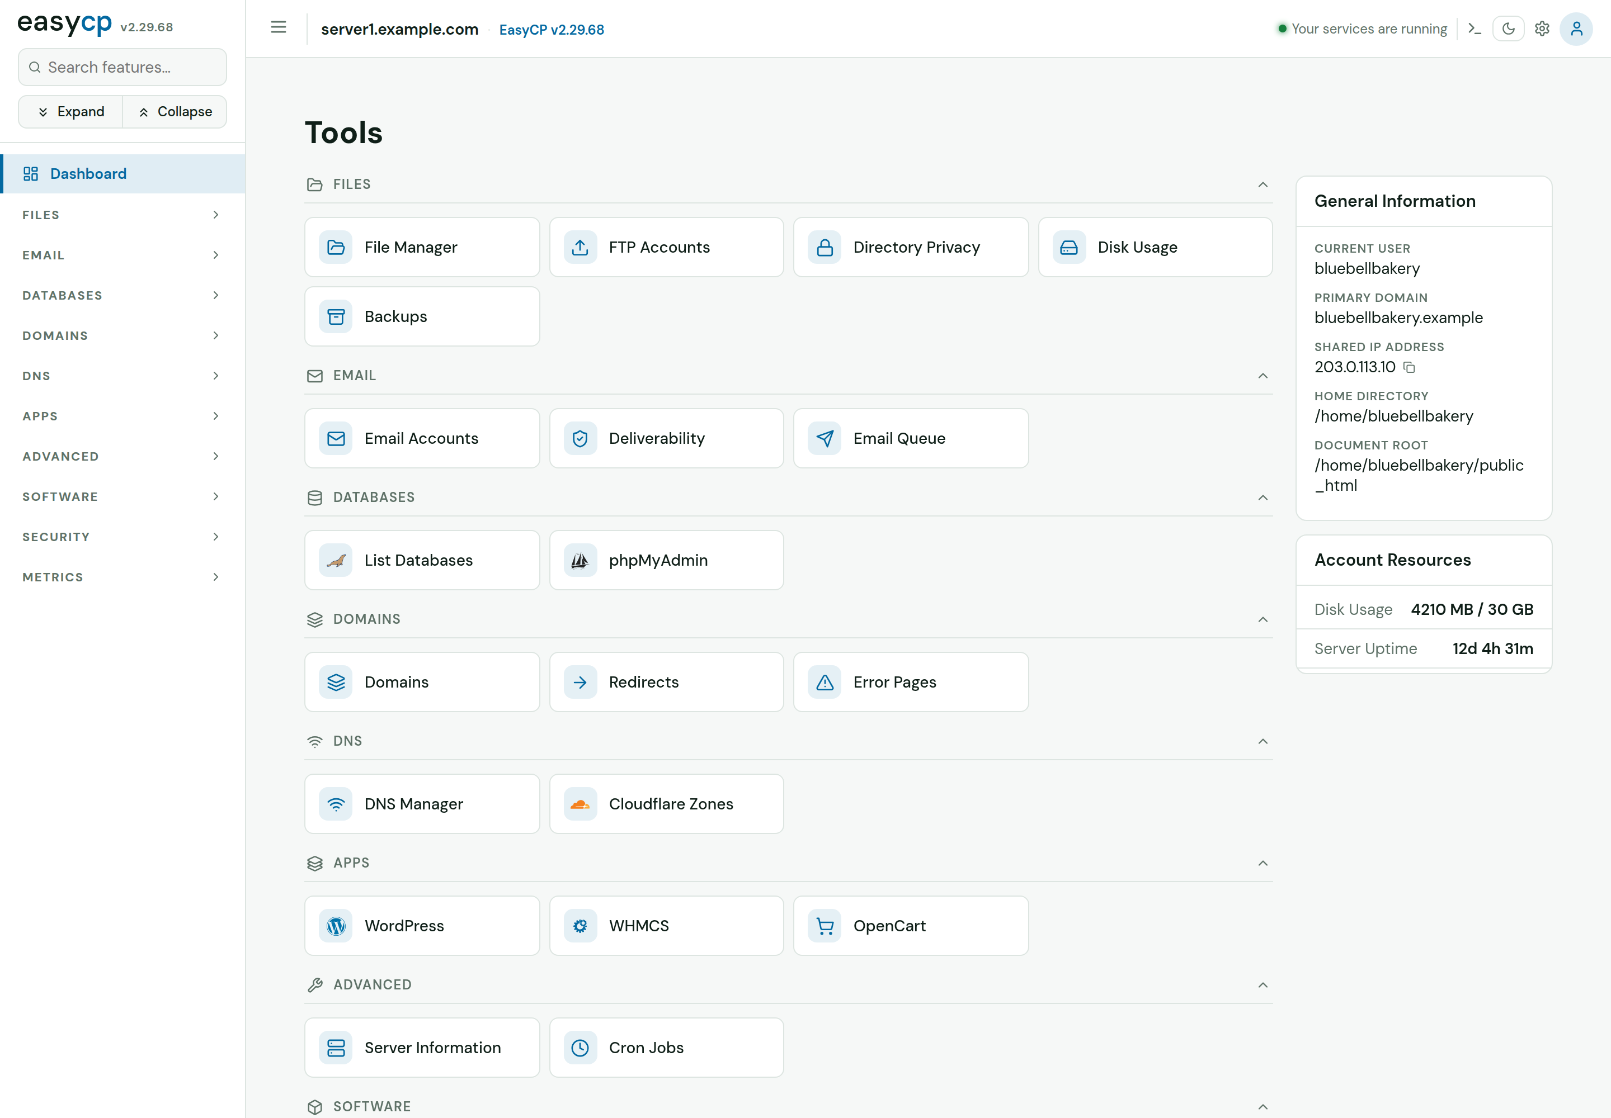
Task: Check 'Your services are running' status
Action: click(x=1362, y=29)
